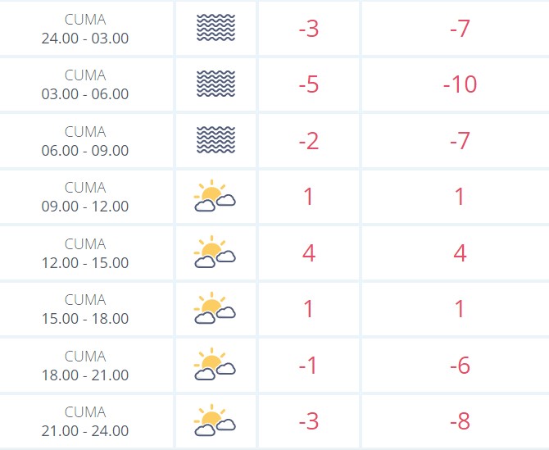Select the Cuma 09.00 - 12.00 time label
The height and width of the screenshot is (450, 549).
(85, 197)
